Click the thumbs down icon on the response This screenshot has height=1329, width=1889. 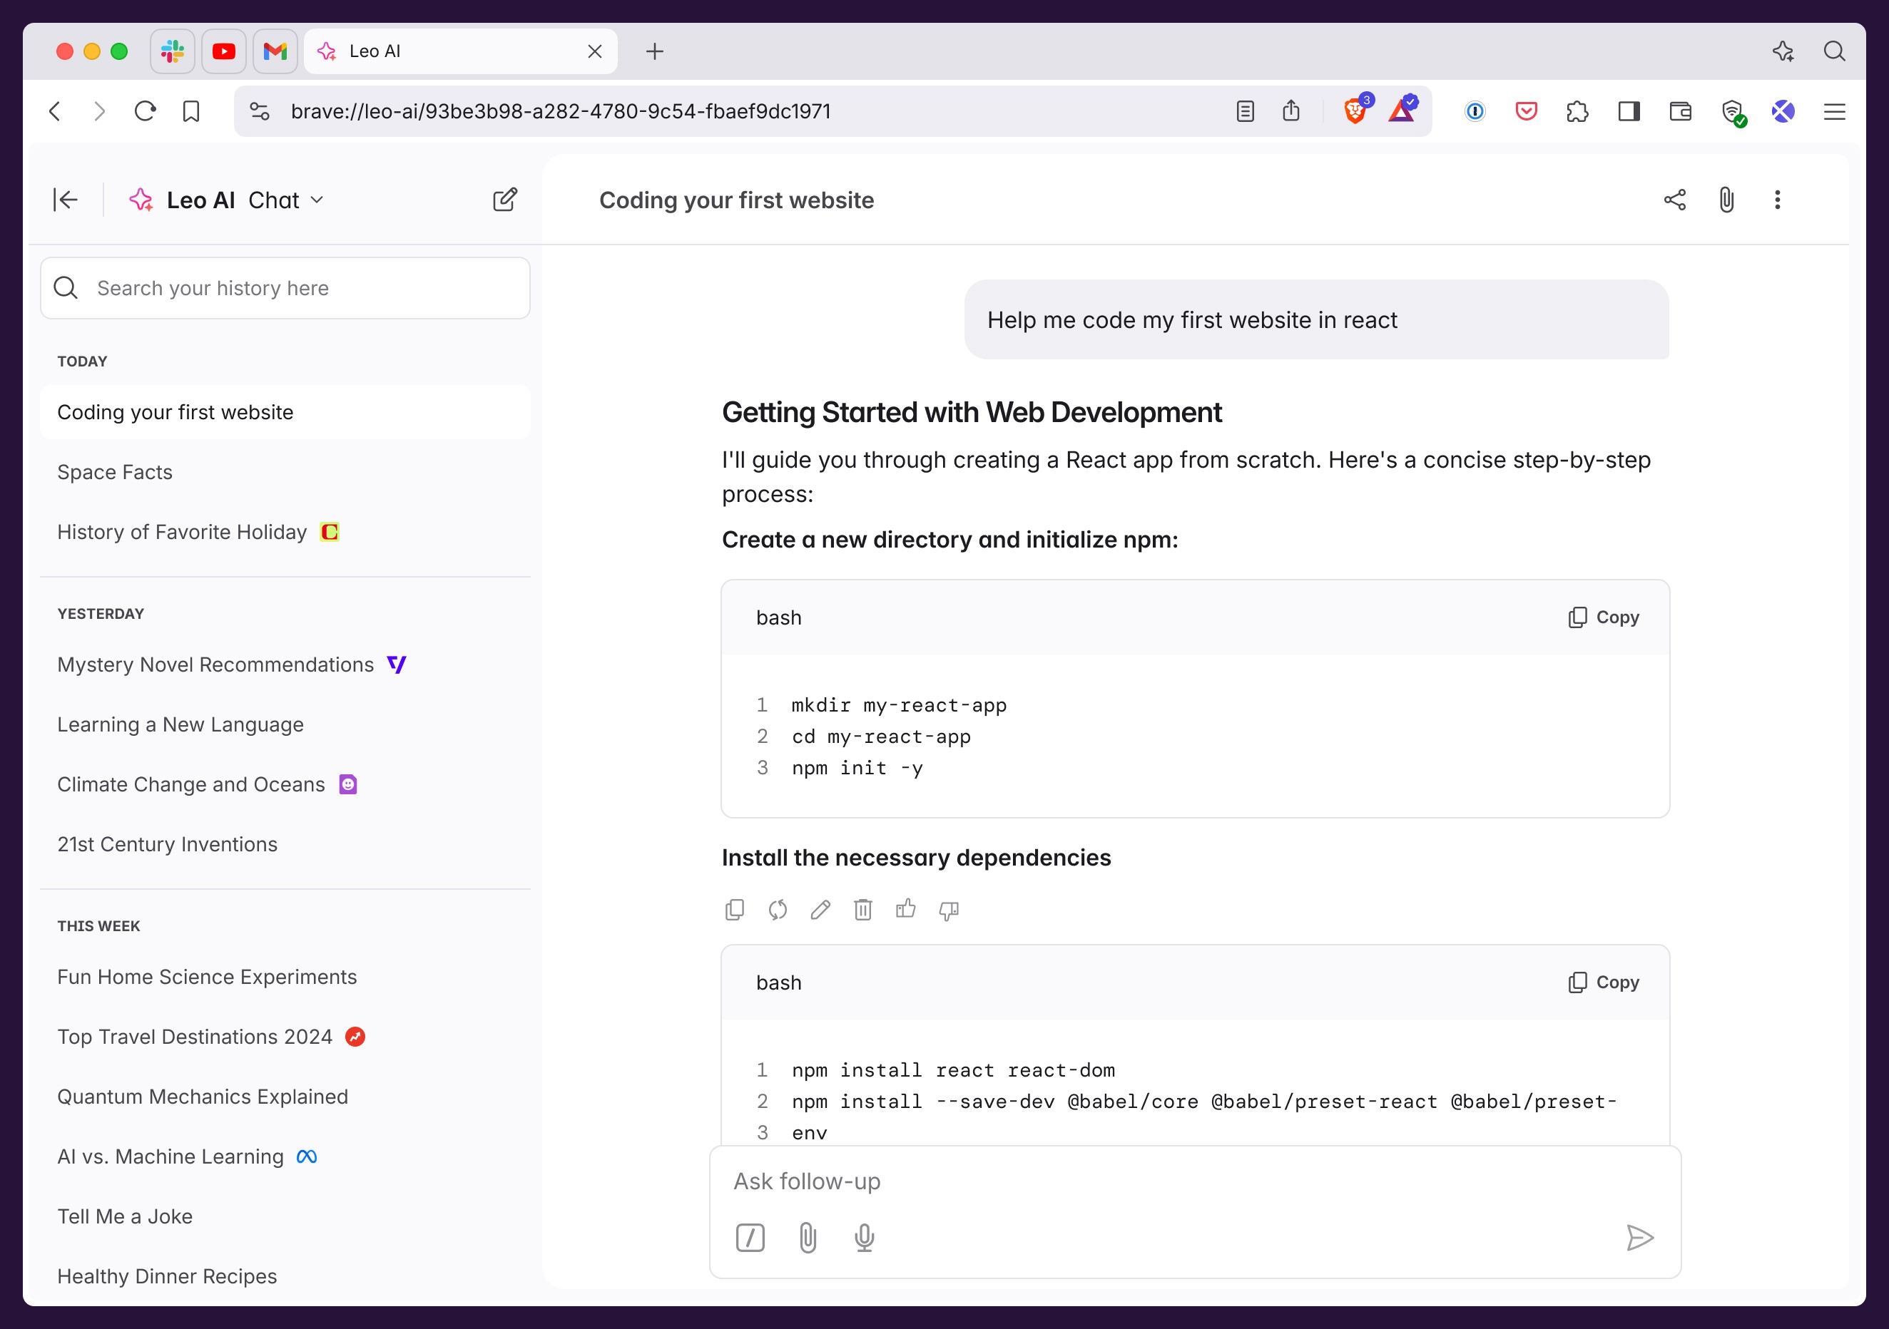[949, 910]
